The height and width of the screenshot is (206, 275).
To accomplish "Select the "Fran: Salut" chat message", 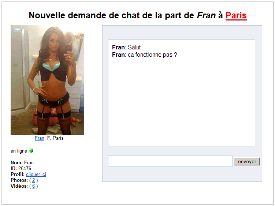I will [x=126, y=47].
